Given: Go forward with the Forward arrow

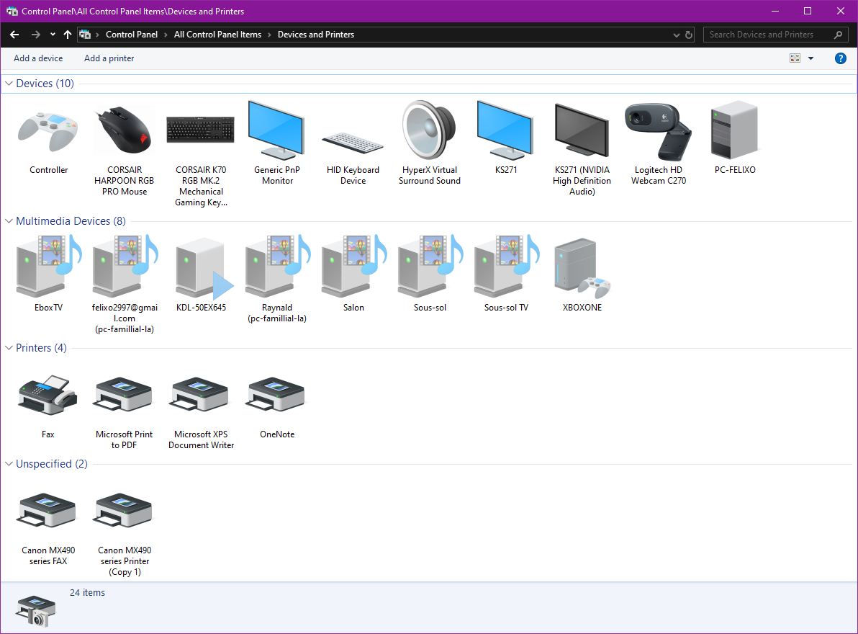Looking at the screenshot, I should pos(35,35).
